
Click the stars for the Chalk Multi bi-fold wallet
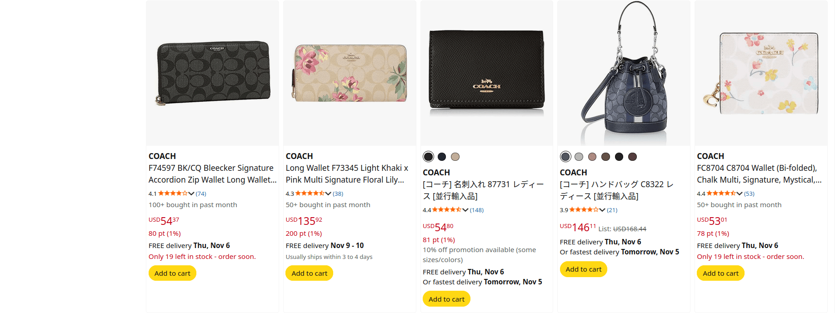point(721,194)
